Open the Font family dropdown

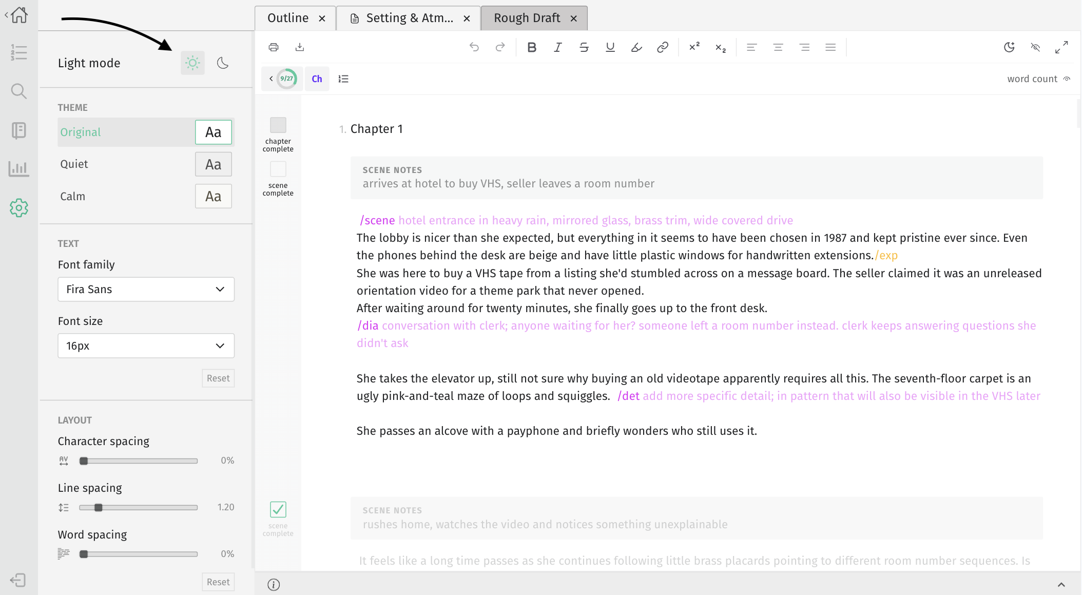click(146, 289)
